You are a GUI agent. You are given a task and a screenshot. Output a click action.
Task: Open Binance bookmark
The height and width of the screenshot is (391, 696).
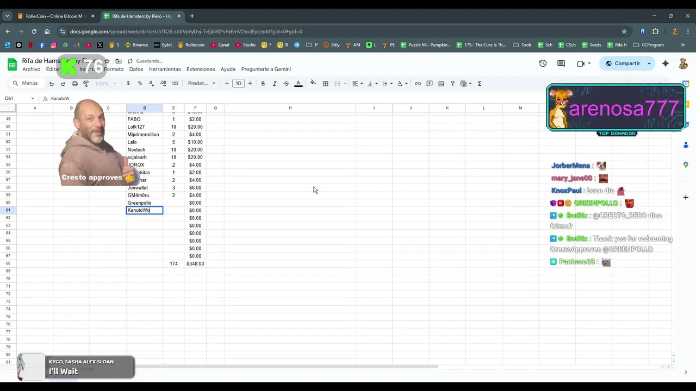tap(136, 45)
